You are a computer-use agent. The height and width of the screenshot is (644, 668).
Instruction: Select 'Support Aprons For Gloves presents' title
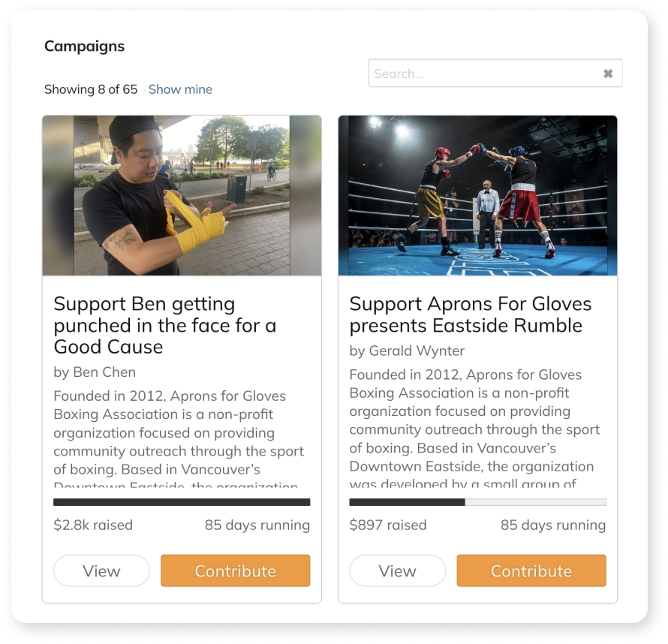coord(471,314)
